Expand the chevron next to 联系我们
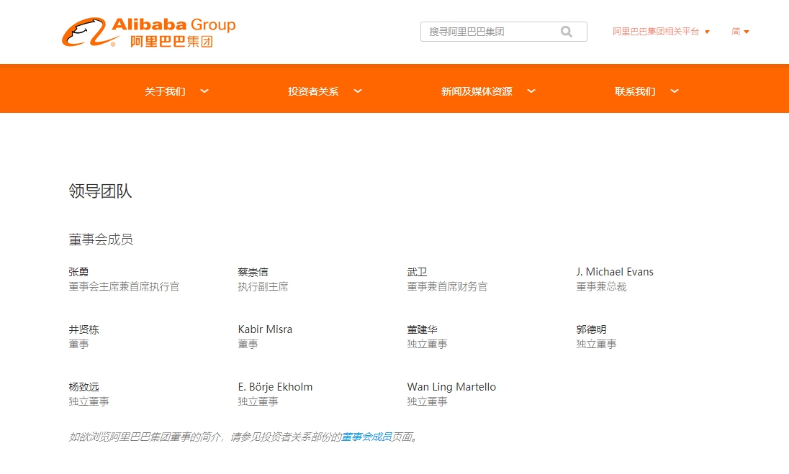789x474 pixels. pyautogui.click(x=675, y=91)
